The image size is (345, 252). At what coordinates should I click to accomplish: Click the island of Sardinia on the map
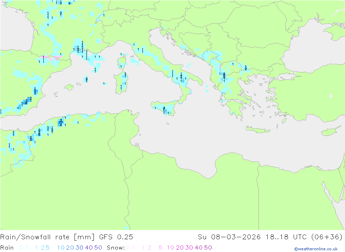[120, 83]
